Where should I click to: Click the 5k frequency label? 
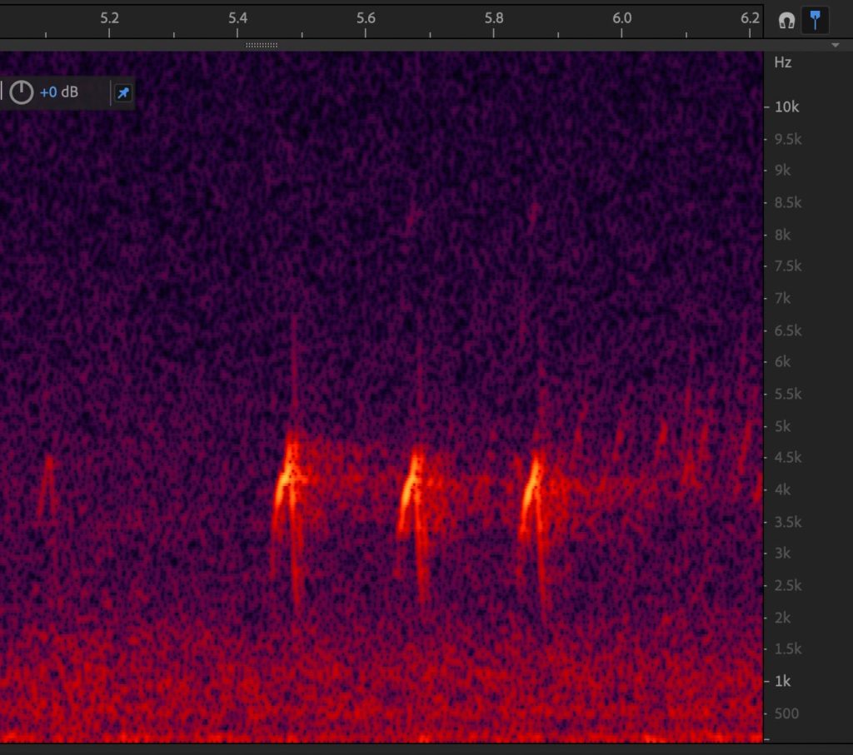(x=782, y=426)
